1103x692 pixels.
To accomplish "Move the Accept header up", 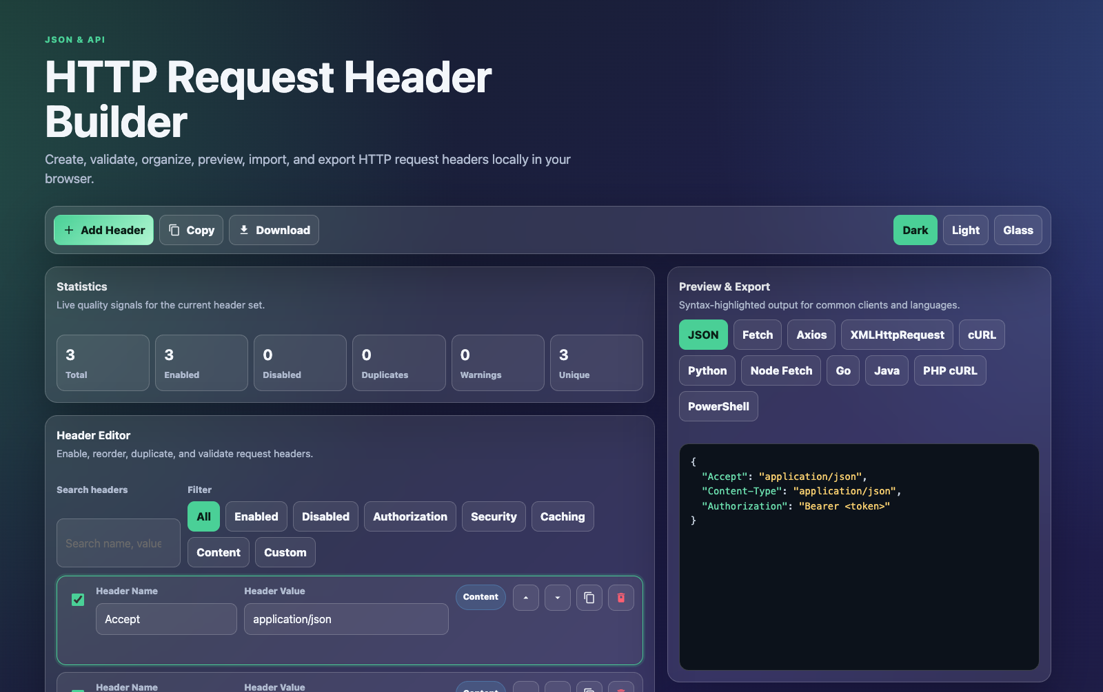I will click(526, 598).
